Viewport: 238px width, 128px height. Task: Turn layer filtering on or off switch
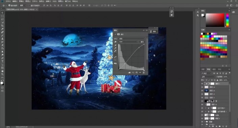coord(230,73)
